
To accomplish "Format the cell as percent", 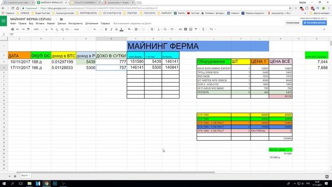I will coord(52,29).
